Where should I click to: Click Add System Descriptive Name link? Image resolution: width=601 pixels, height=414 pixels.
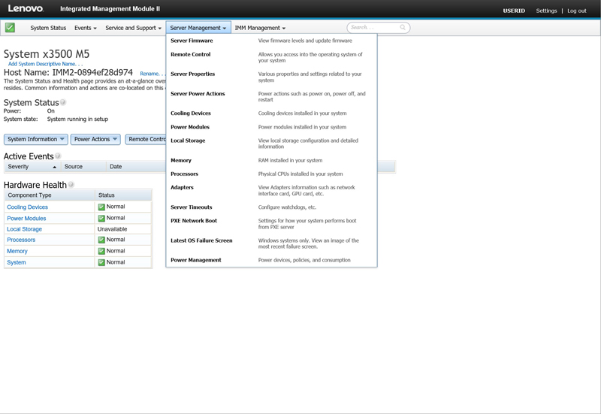[x=45, y=64]
